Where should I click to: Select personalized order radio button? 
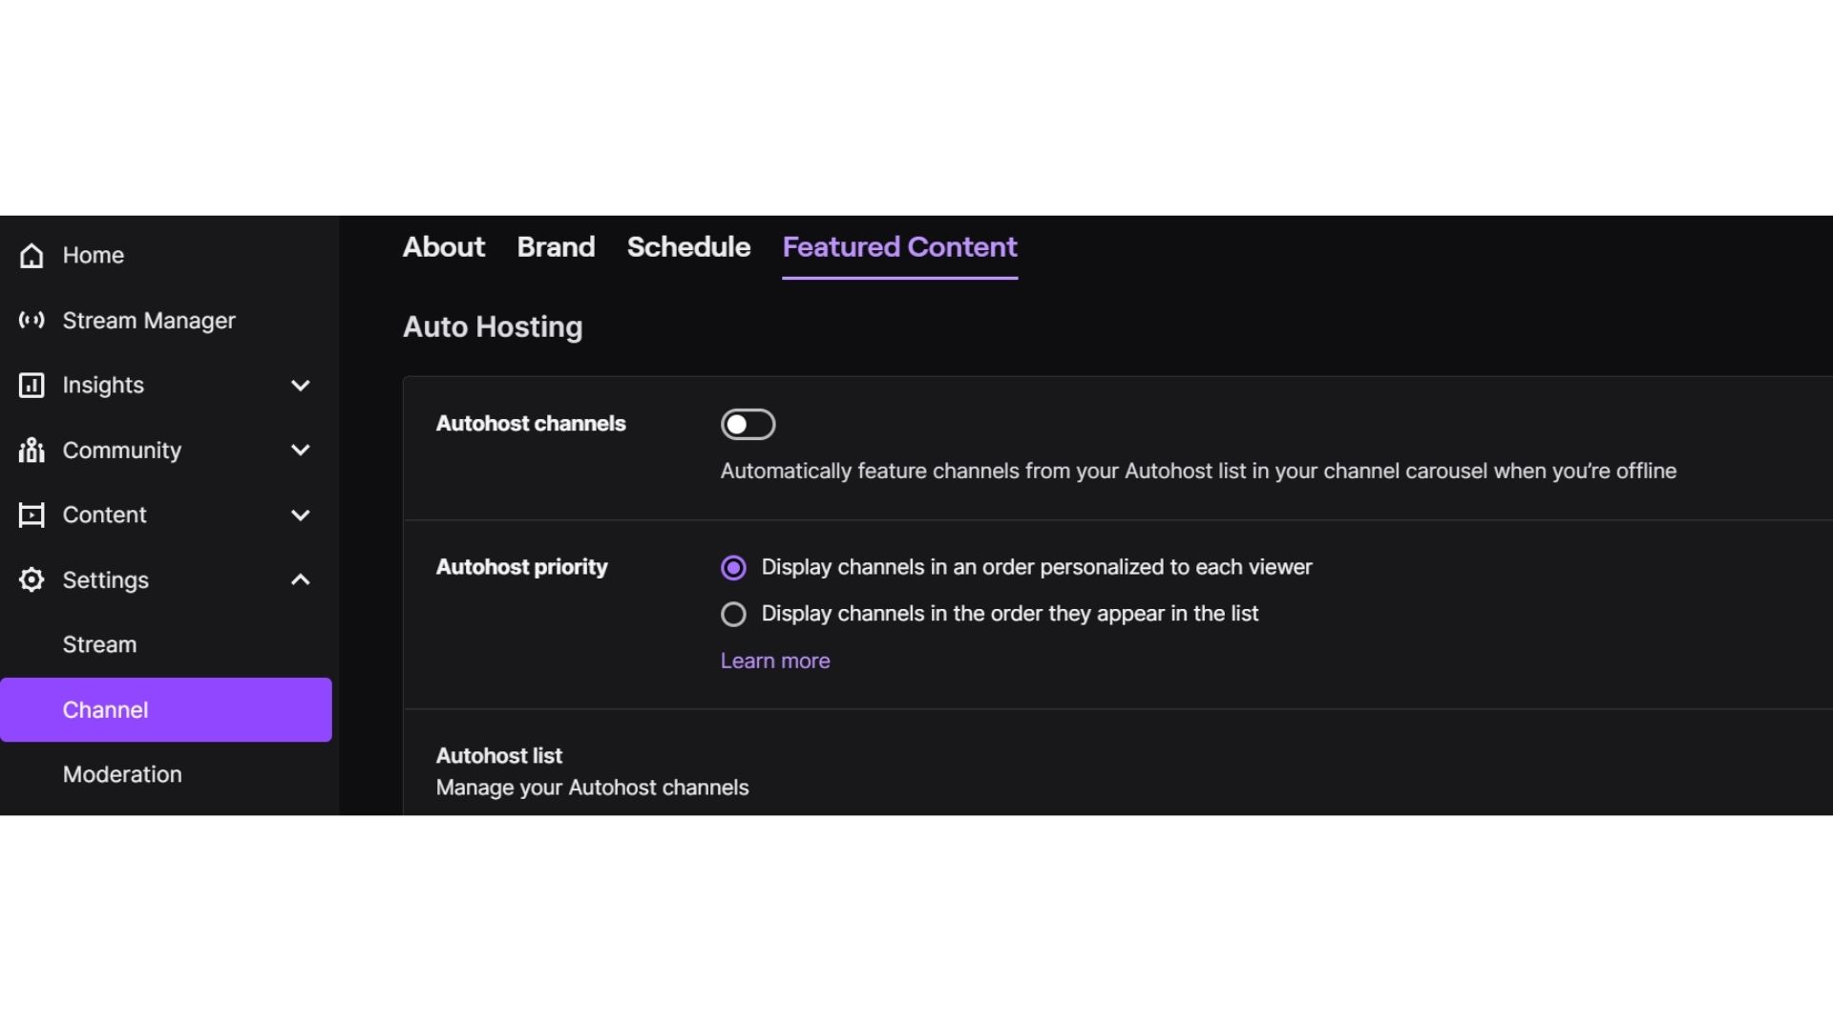point(733,568)
